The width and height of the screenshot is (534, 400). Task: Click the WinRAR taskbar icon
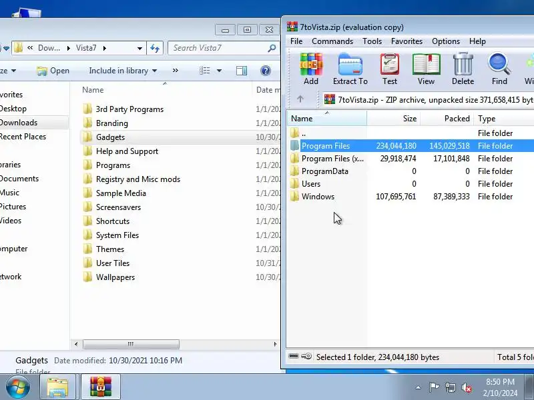tap(101, 387)
